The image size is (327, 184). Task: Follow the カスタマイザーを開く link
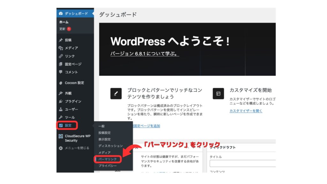[x=246, y=111]
